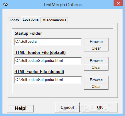Clear the HTML Footer File path

pos(96,87)
